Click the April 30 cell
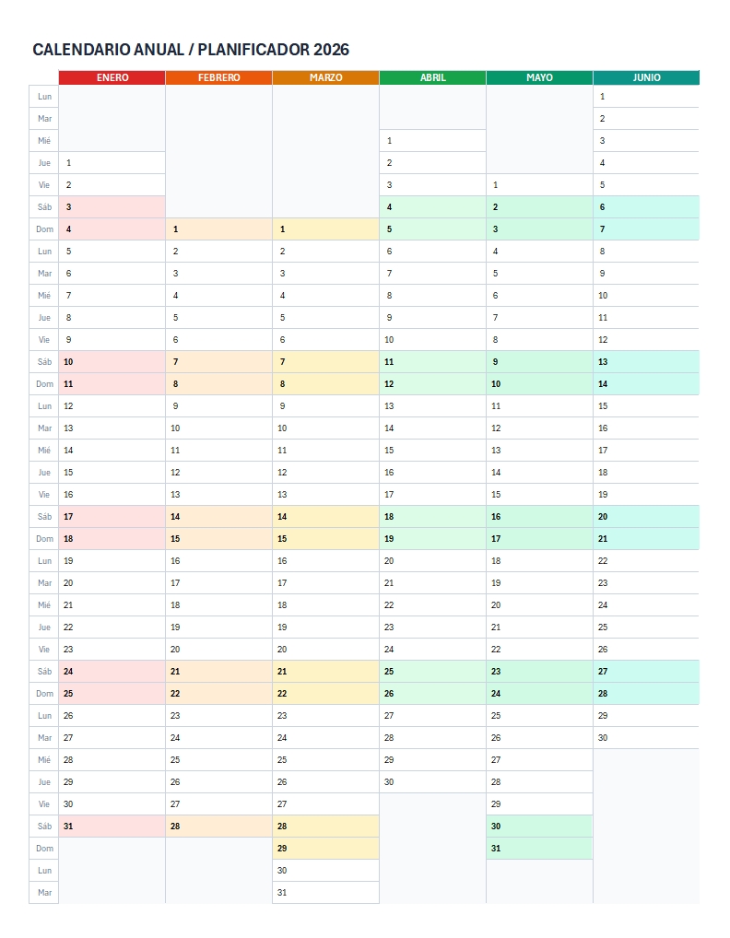This screenshot has width=730, height=938. pos(432,782)
